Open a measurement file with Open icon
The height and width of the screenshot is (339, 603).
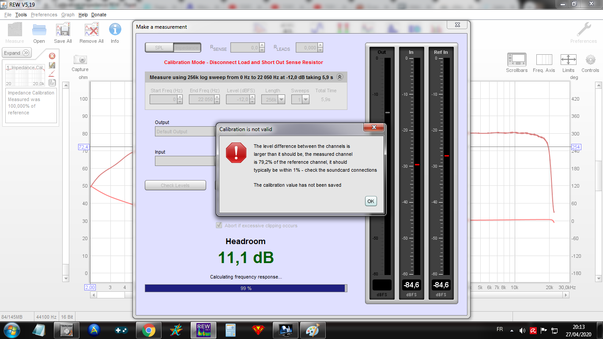coord(39,33)
